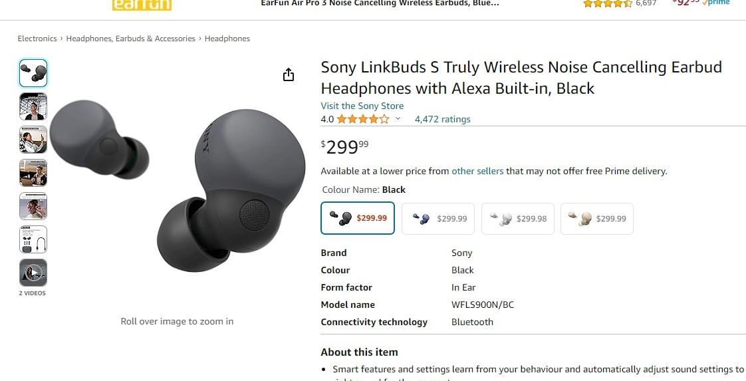Visit the Sony Store link

362,106
